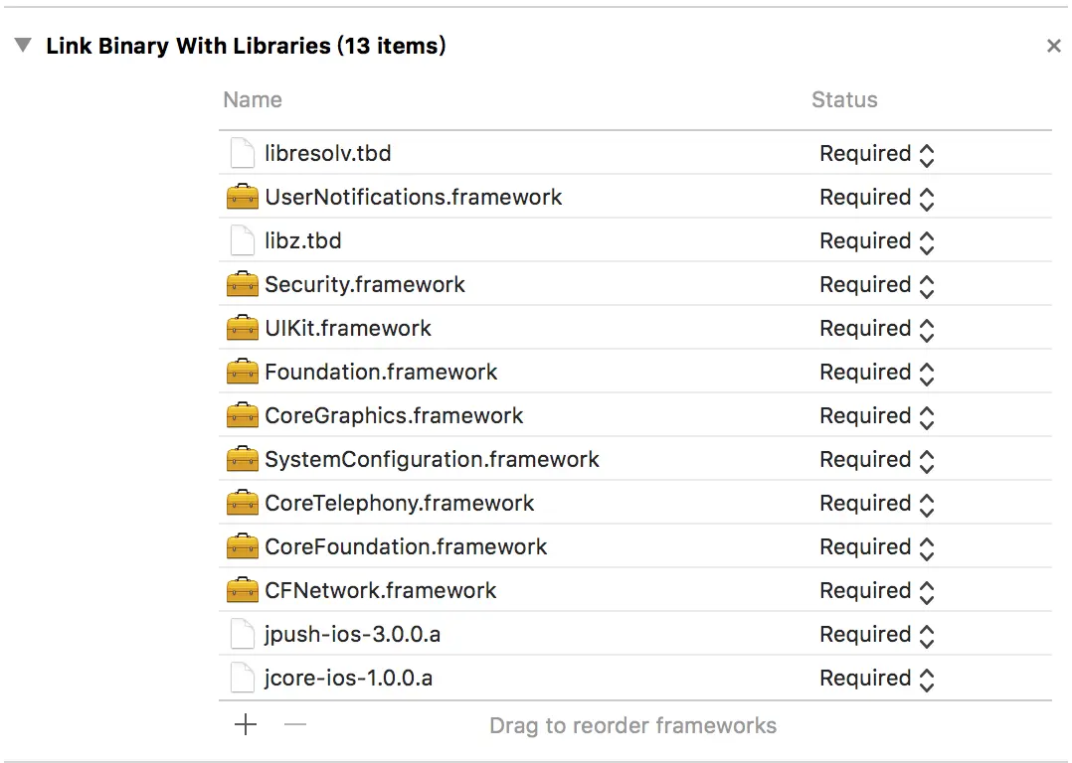Image resolution: width=1072 pixels, height=763 pixels.
Task: Select the CoreTelephony.framework name text
Action: pos(400,504)
